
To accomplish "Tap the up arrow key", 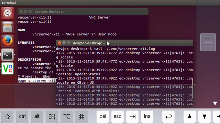I will 190,116.
